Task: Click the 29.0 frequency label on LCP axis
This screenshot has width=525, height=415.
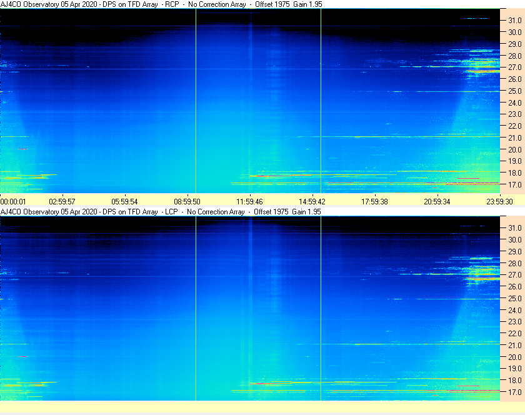Action: 515,251
